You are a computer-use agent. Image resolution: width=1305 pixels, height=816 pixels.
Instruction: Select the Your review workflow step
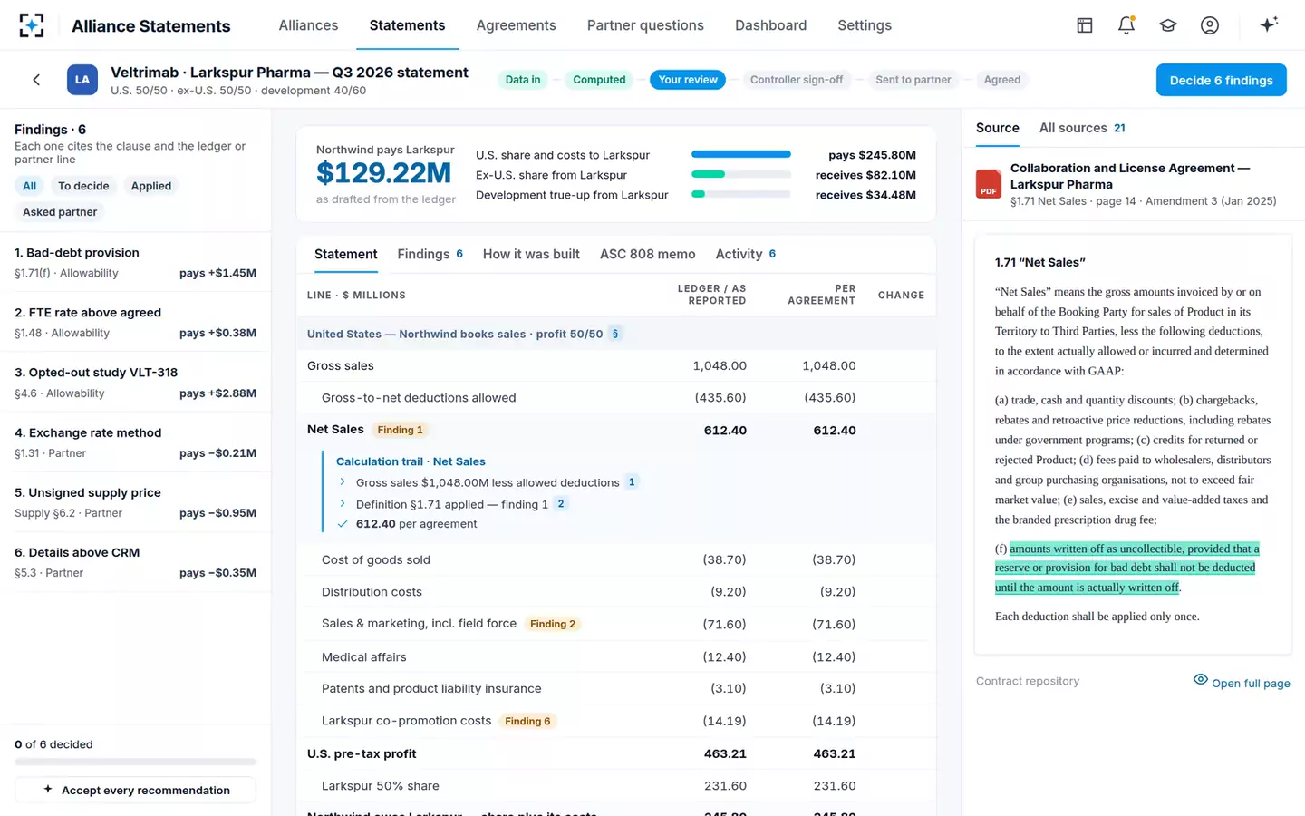tap(688, 80)
